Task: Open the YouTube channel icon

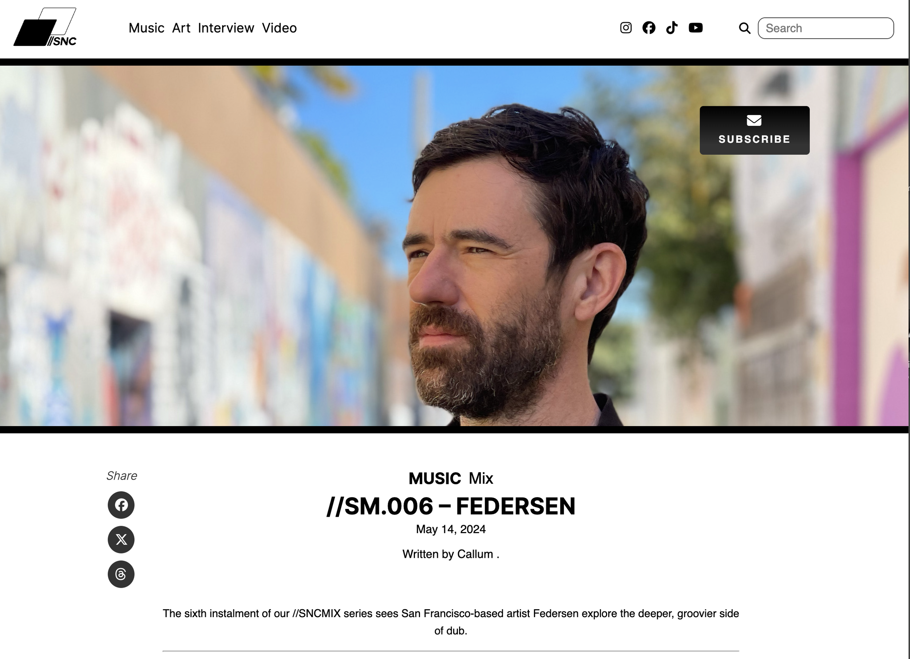Action: coord(695,28)
